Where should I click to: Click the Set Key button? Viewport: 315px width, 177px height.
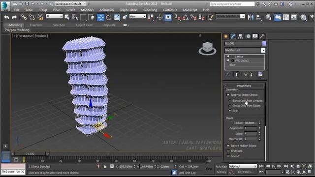coord(221,172)
